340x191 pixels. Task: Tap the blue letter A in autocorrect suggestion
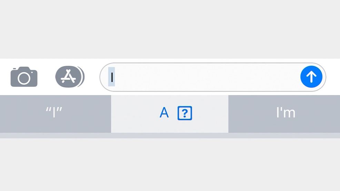click(x=164, y=113)
